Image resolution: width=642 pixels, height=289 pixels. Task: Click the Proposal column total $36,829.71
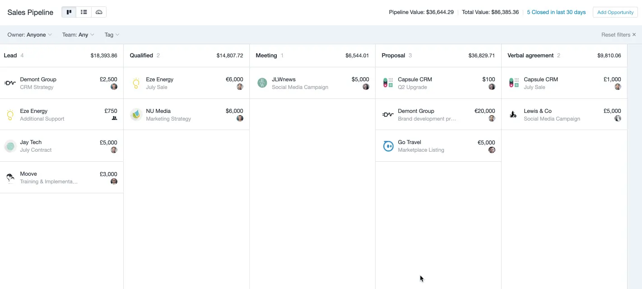point(482,56)
